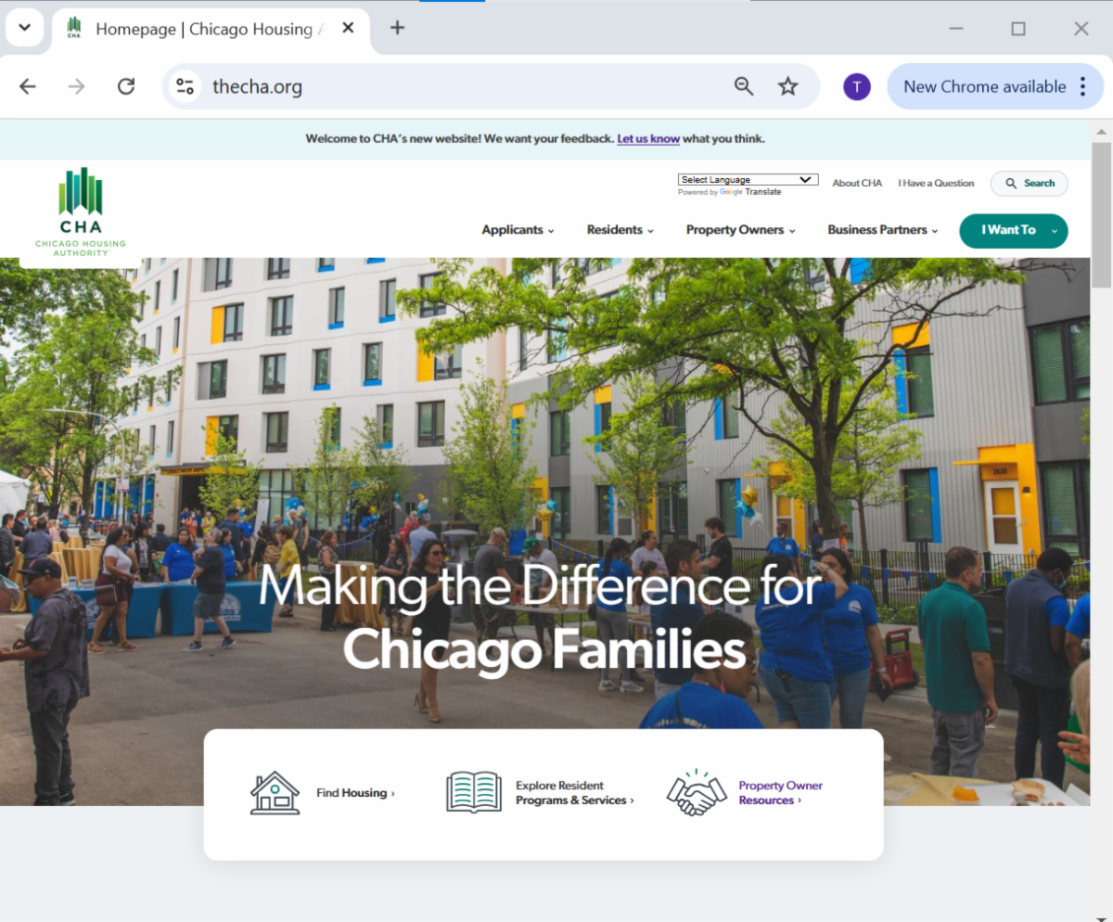Open the tab search dropdown arrow
This screenshot has height=922, width=1113.
[25, 28]
